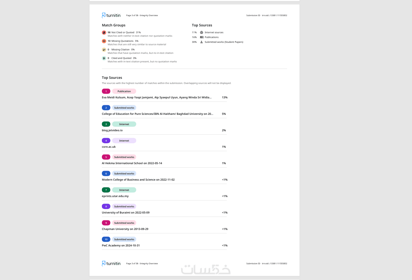Click the magenta number 1 source badge
Image resolution: width=412 pixels, height=280 pixels.
pos(106,91)
